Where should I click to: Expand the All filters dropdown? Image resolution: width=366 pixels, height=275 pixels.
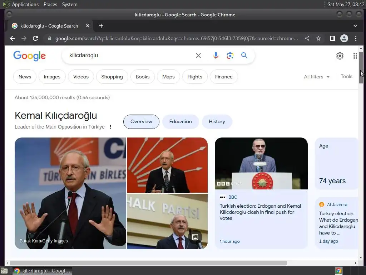(x=317, y=77)
